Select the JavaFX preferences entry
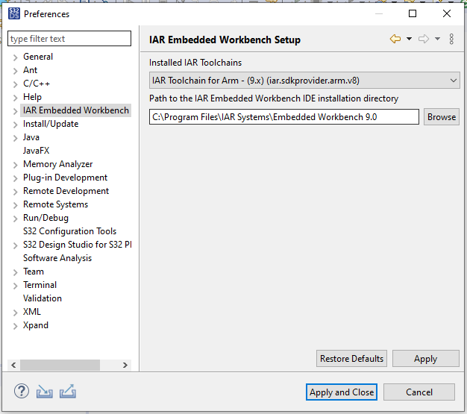Image resolution: width=467 pixels, height=414 pixels. point(37,151)
